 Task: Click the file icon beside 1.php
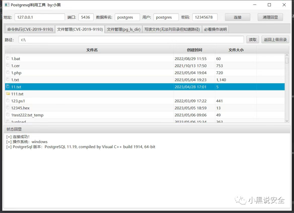8,72
